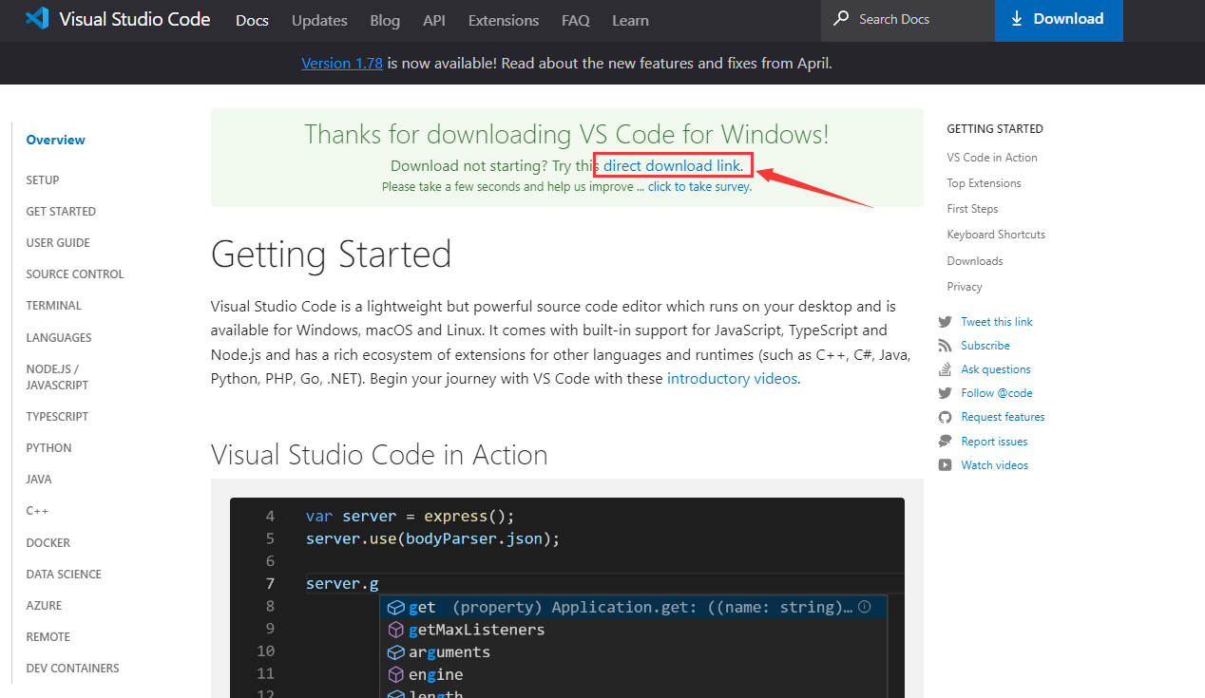Screen dimensions: 1205x698
Task: Click the blue Download button
Action: [x=1059, y=20]
